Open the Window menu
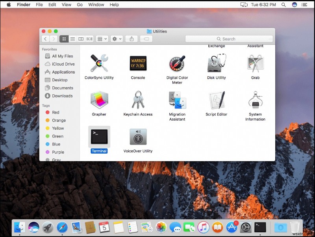 96,4
